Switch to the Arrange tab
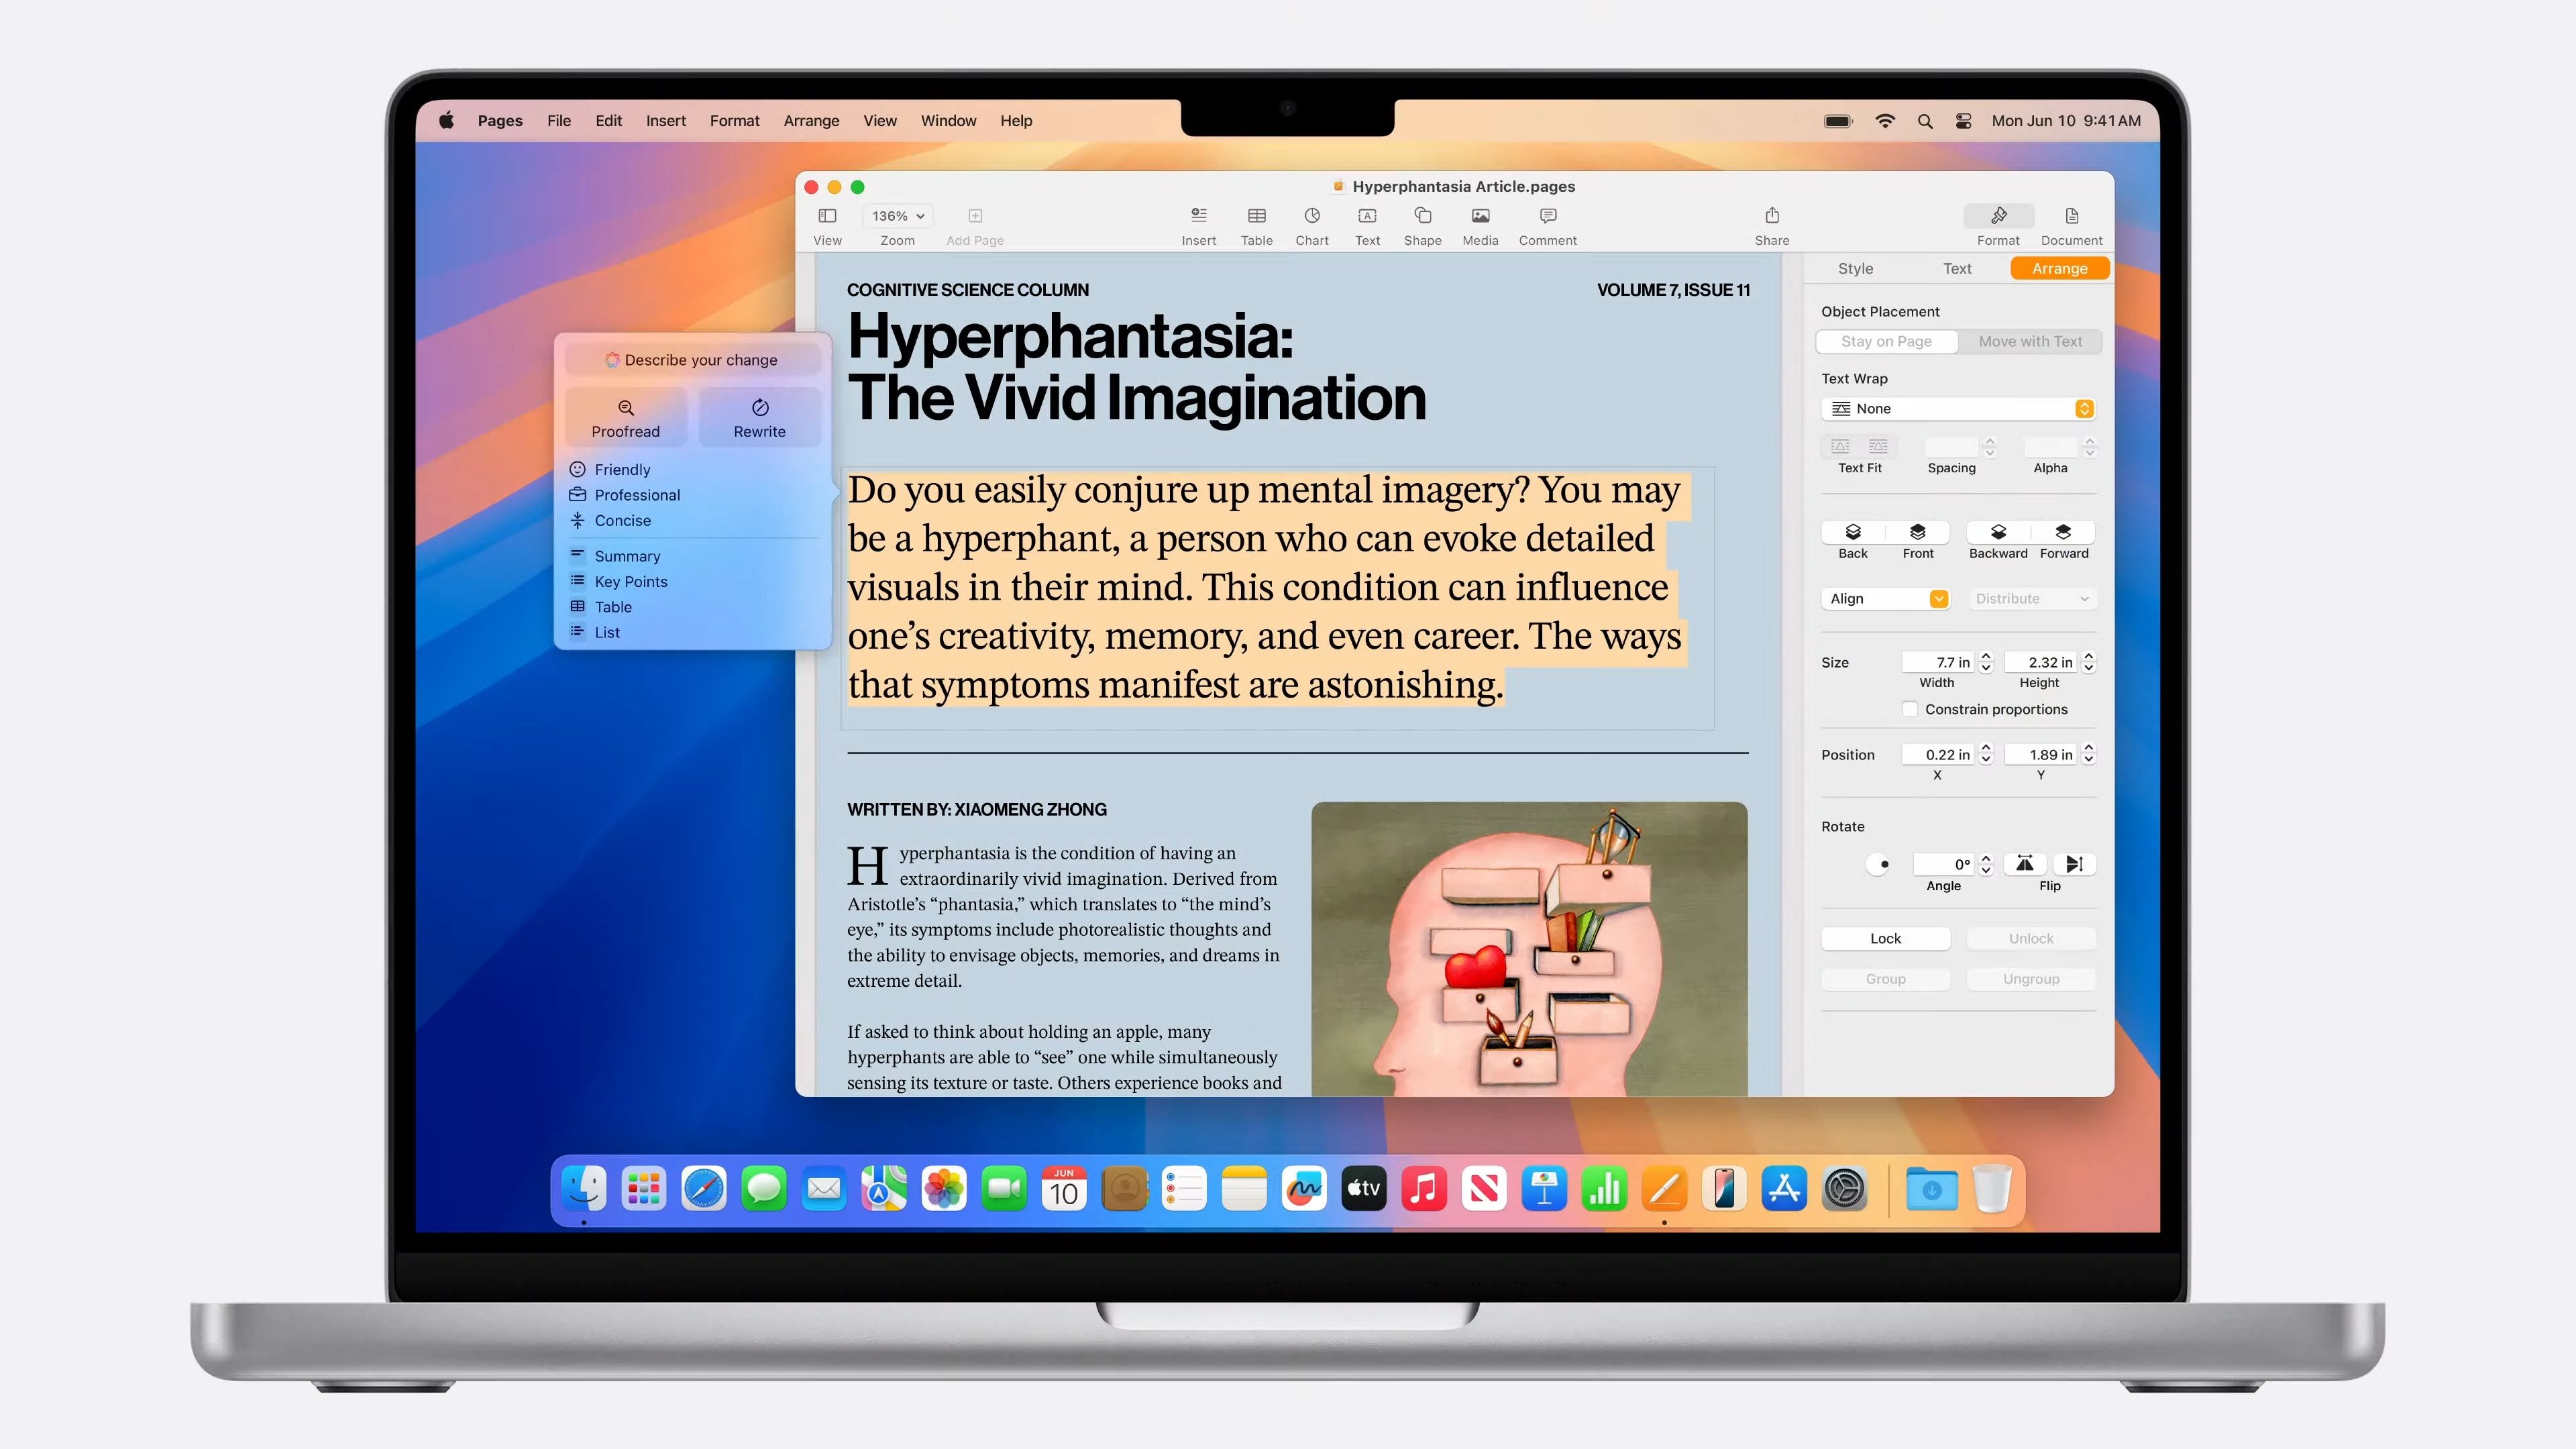This screenshot has height=1449, width=2576. [2057, 267]
